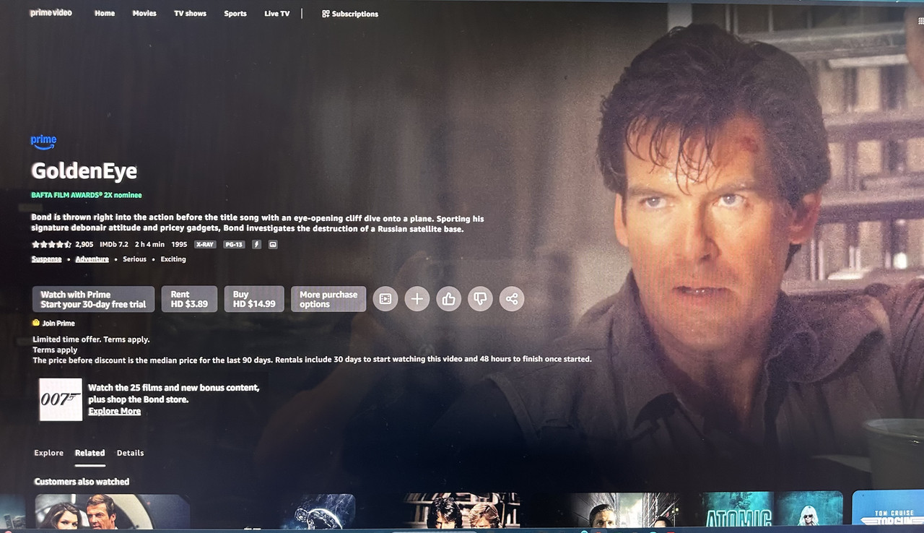Open the Atomic Blonde thumbnail
Image resolution: width=924 pixels, height=533 pixels.
[x=772, y=509]
